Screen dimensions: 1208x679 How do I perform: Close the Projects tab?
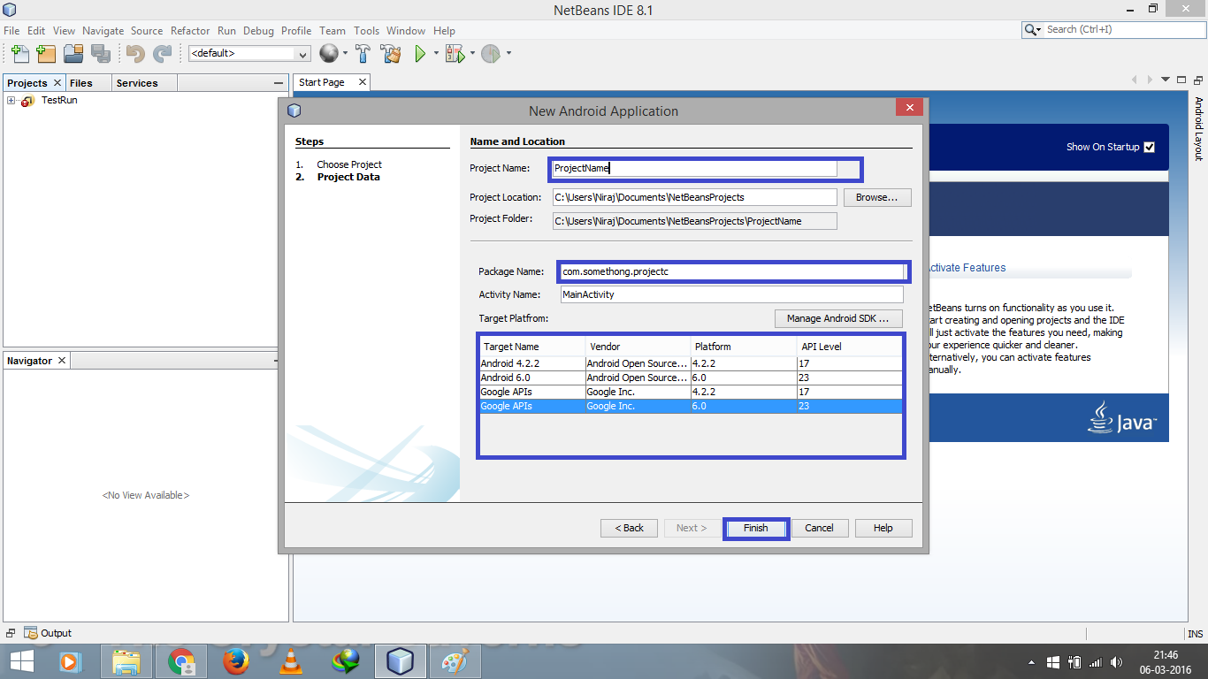click(57, 83)
